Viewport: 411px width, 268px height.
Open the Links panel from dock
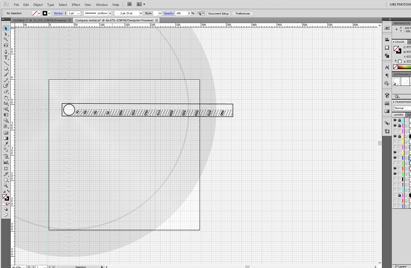coord(387,123)
